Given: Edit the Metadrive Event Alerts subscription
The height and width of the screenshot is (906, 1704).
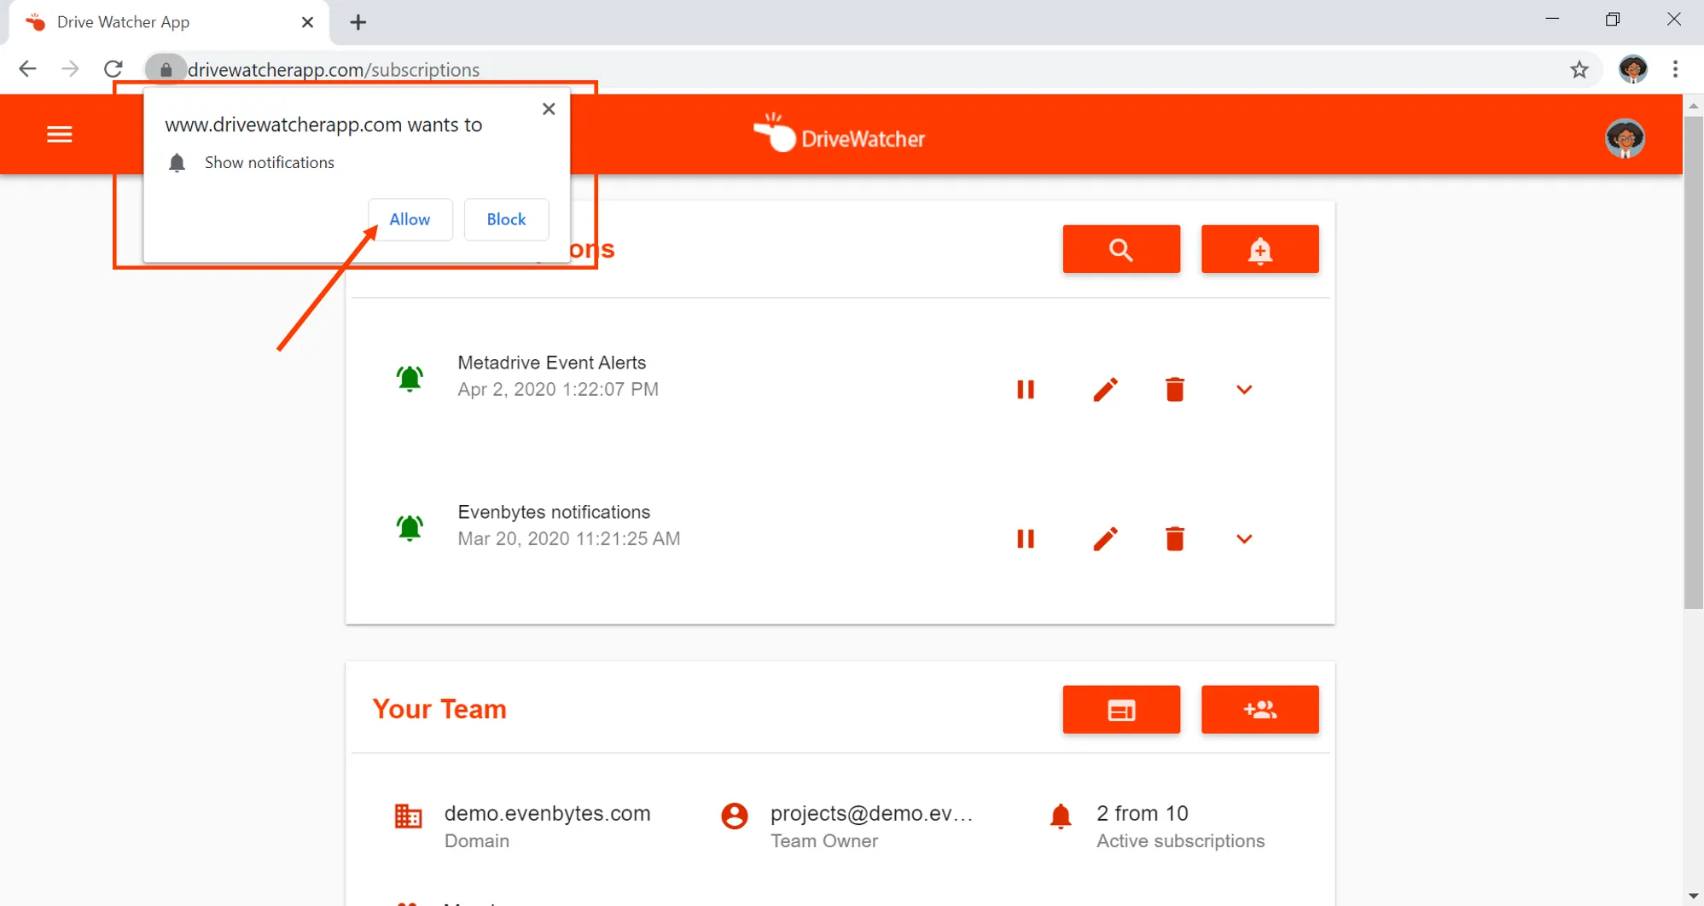Looking at the screenshot, I should (1105, 390).
